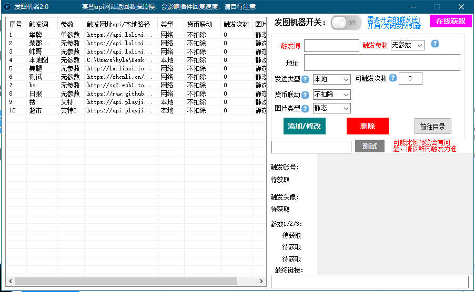Click help icon beside 货币联动 label
The image size is (475, 292).
tap(305, 95)
